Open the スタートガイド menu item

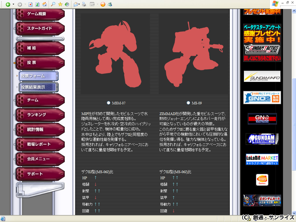point(40,29)
